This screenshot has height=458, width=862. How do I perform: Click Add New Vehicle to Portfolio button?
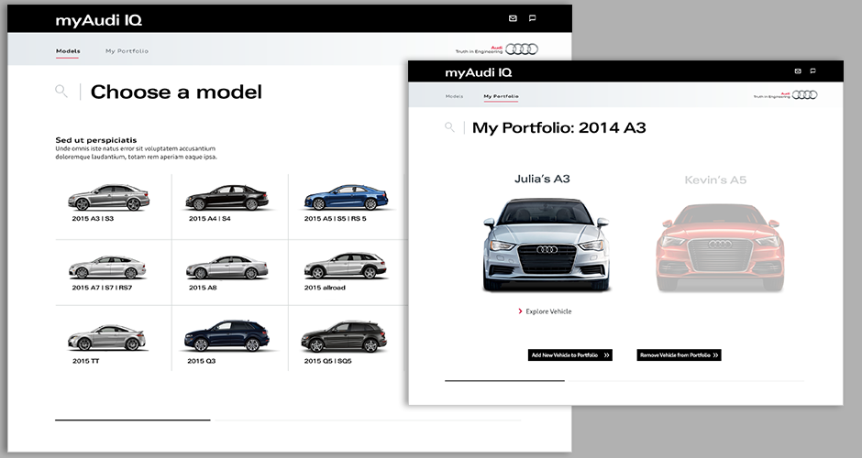point(569,355)
